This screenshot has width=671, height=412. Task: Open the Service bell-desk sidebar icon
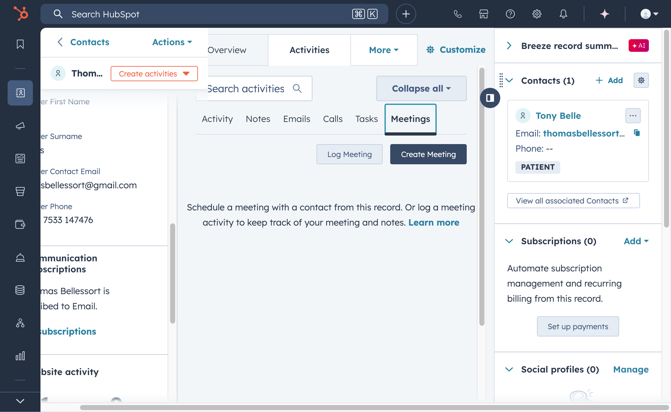pyautogui.click(x=20, y=257)
